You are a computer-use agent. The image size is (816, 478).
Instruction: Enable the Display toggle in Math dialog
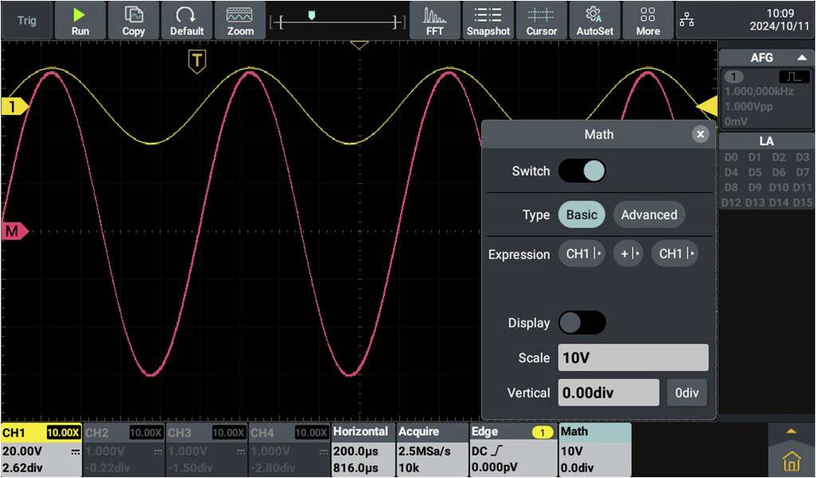point(583,323)
